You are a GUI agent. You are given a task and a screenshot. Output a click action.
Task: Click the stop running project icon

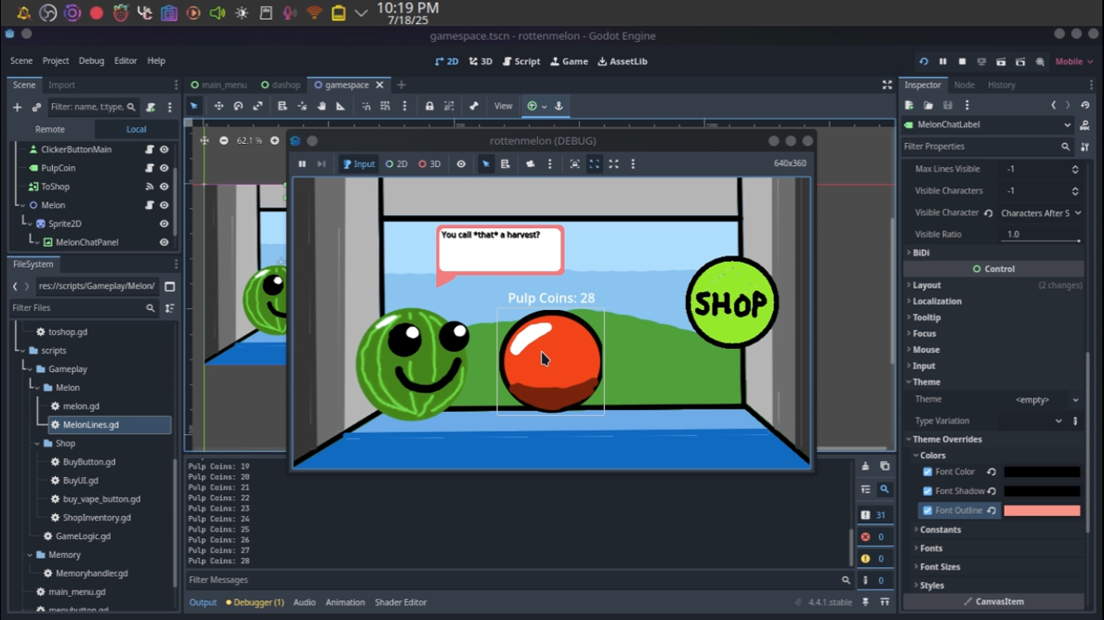962,61
